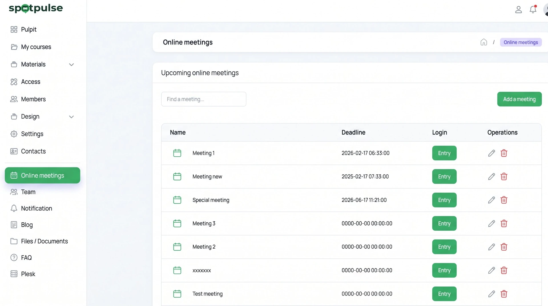Edit Test meeting with pencil icon
Image resolution: width=548 pixels, height=306 pixels.
point(491,294)
